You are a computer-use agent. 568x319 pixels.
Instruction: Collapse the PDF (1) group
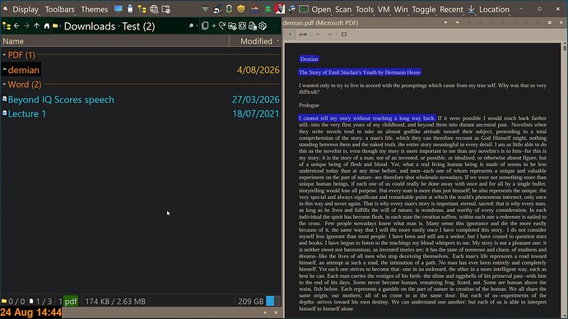coord(4,55)
